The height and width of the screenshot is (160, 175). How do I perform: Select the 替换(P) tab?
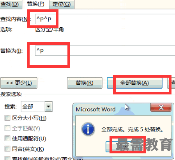point(35,4)
